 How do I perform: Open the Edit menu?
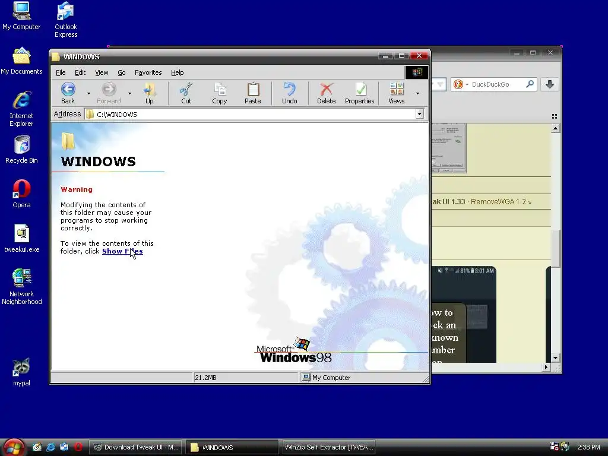pos(80,72)
